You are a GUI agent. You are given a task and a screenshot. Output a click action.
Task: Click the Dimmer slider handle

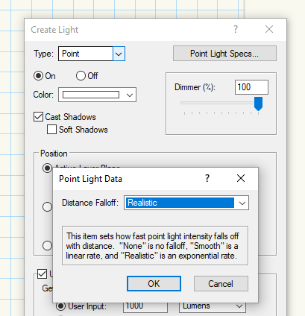coord(258,104)
